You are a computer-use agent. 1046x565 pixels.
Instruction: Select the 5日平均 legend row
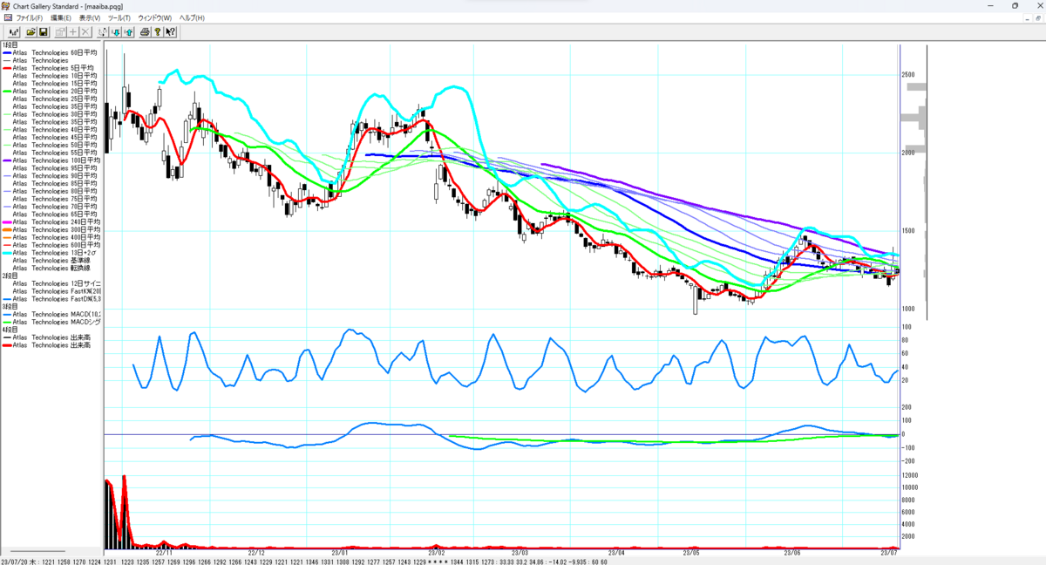point(51,68)
